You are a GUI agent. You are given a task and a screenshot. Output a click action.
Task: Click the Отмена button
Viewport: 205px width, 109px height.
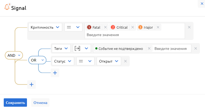[x=40, y=103]
